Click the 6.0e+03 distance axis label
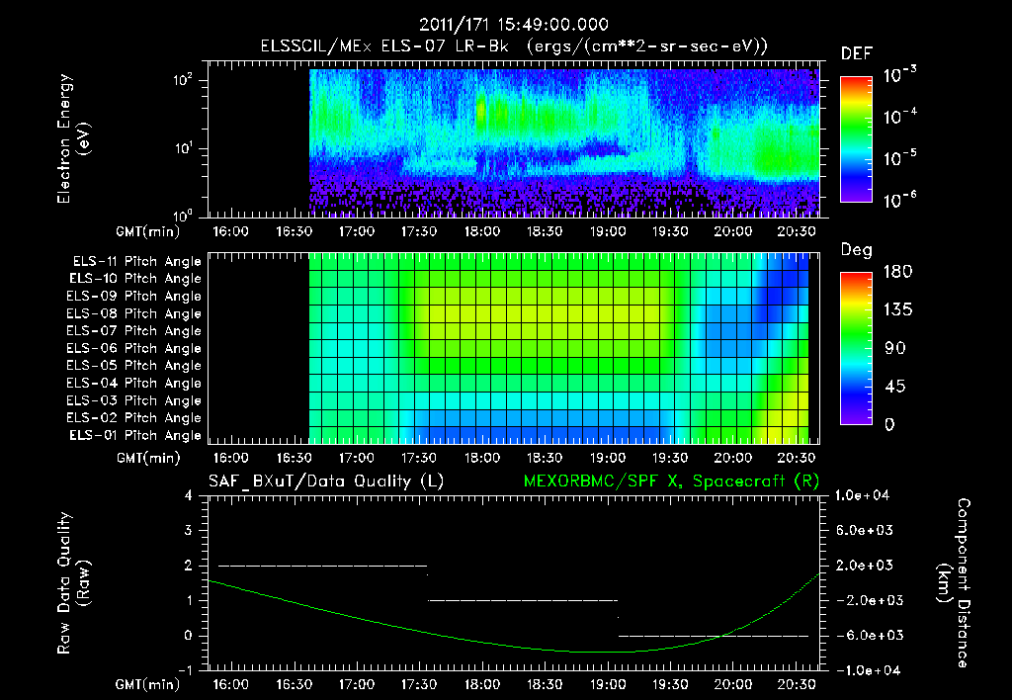 coord(864,530)
